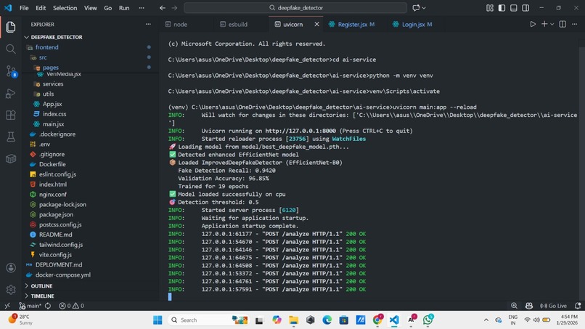This screenshot has height=329, width=585.
Task: Open the File menu
Action: coord(24,8)
